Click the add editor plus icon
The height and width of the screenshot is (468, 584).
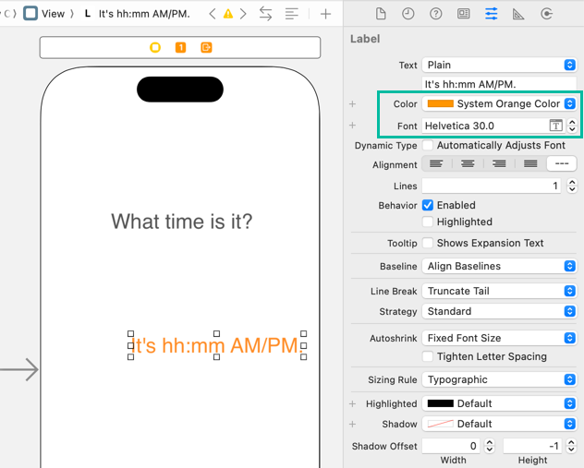(325, 14)
